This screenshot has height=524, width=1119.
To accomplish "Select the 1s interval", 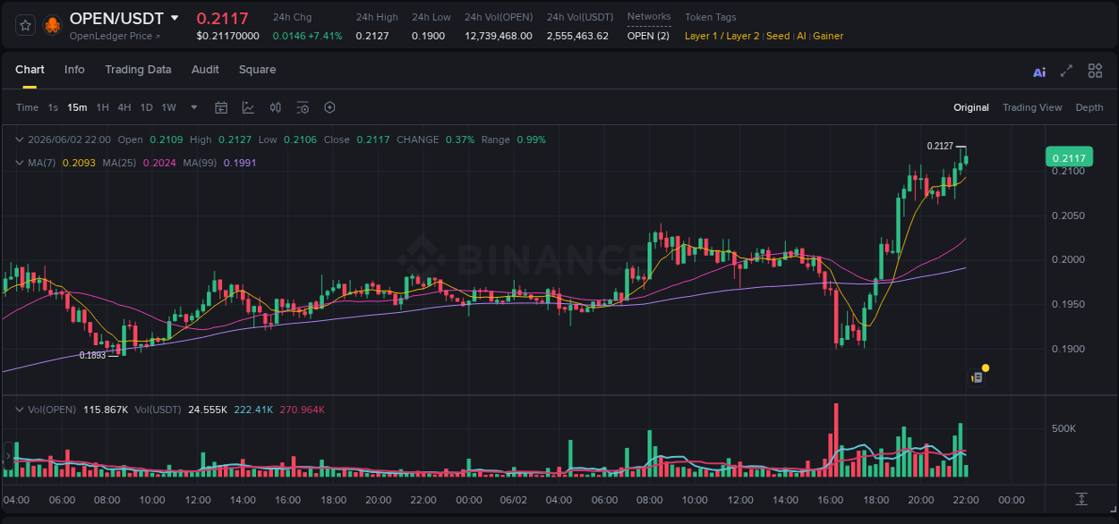I will point(53,107).
